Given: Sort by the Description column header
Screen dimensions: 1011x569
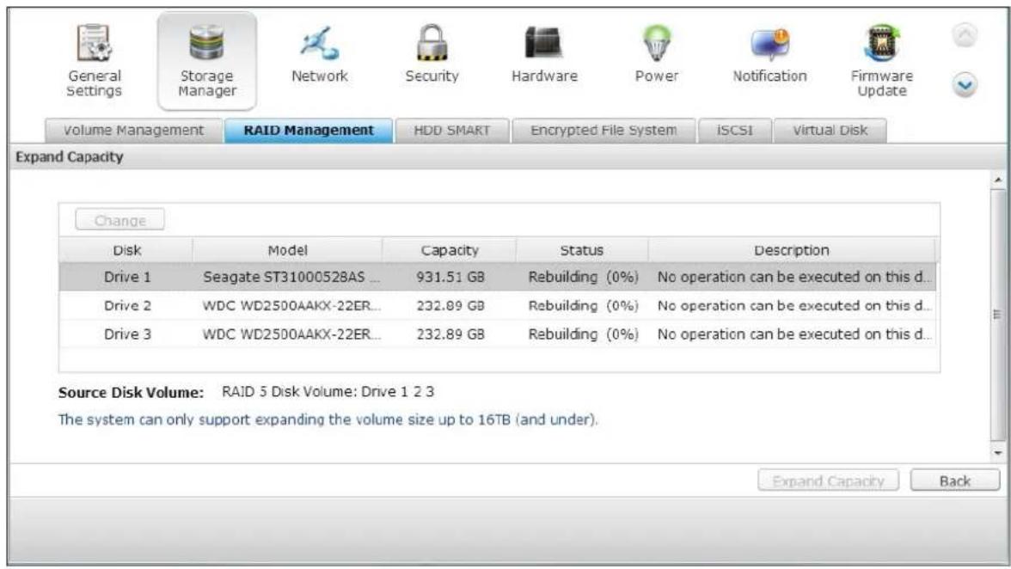Looking at the screenshot, I should [792, 250].
